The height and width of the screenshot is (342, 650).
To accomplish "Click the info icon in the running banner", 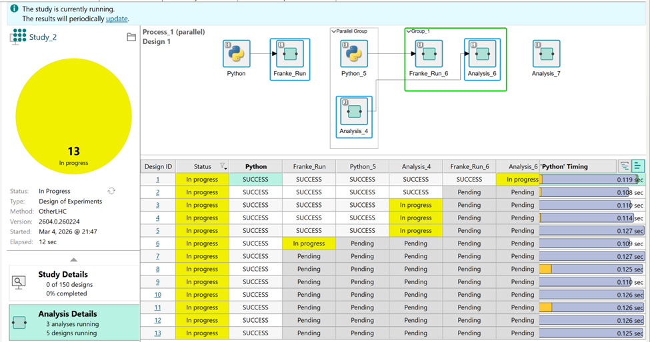I will coord(14,8).
